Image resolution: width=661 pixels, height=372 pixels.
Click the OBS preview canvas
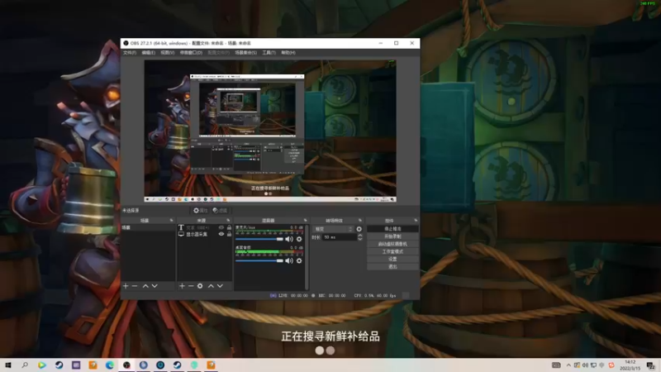coord(270,131)
